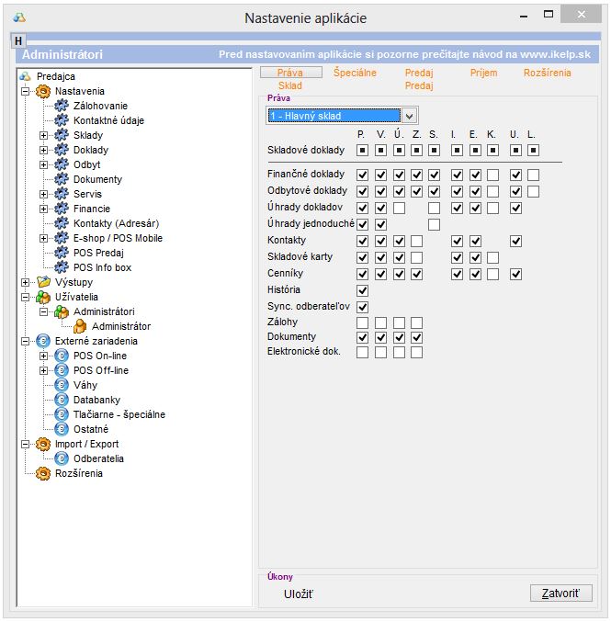Image resolution: width=611 pixels, height=622 pixels.
Task: Click the Váhy device icon
Action: 62,385
